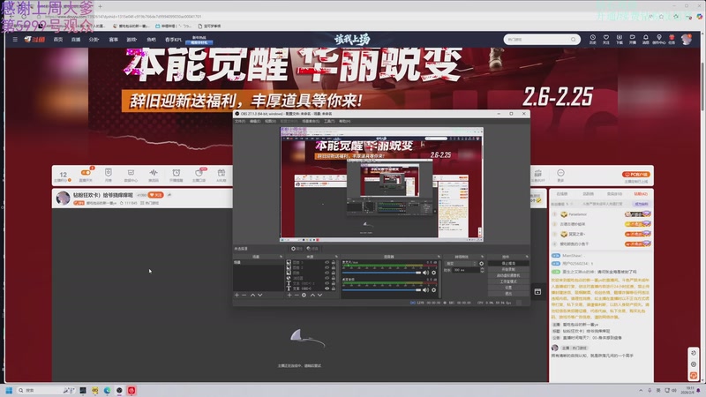This screenshot has width=706, height=397.
Task: Open scene transition properties gear icon
Action: point(481,263)
